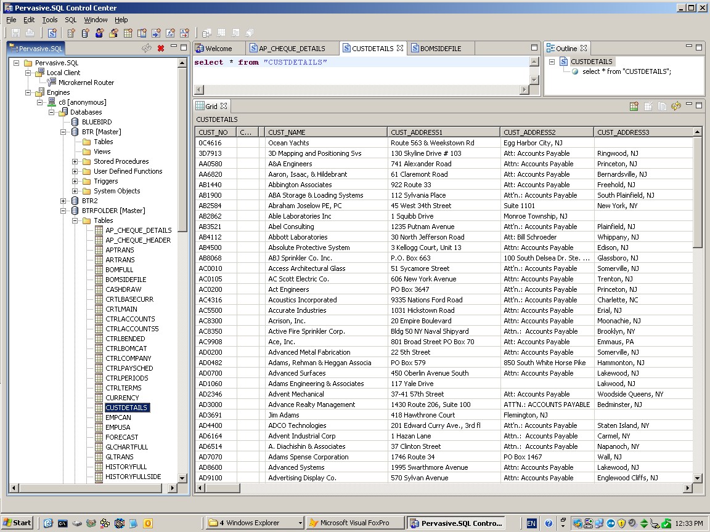Click the command prompt quick launch icon
The width and height of the screenshot is (710, 532).
[x=62, y=523]
